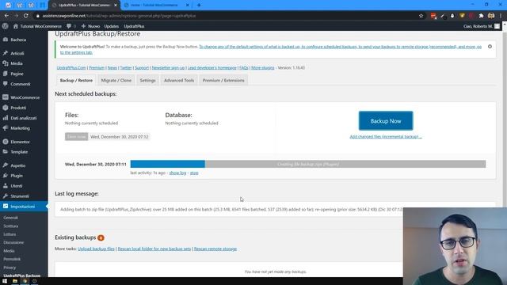Click the Backup Now button
Viewport: 507px width, 285px height.
click(386, 121)
